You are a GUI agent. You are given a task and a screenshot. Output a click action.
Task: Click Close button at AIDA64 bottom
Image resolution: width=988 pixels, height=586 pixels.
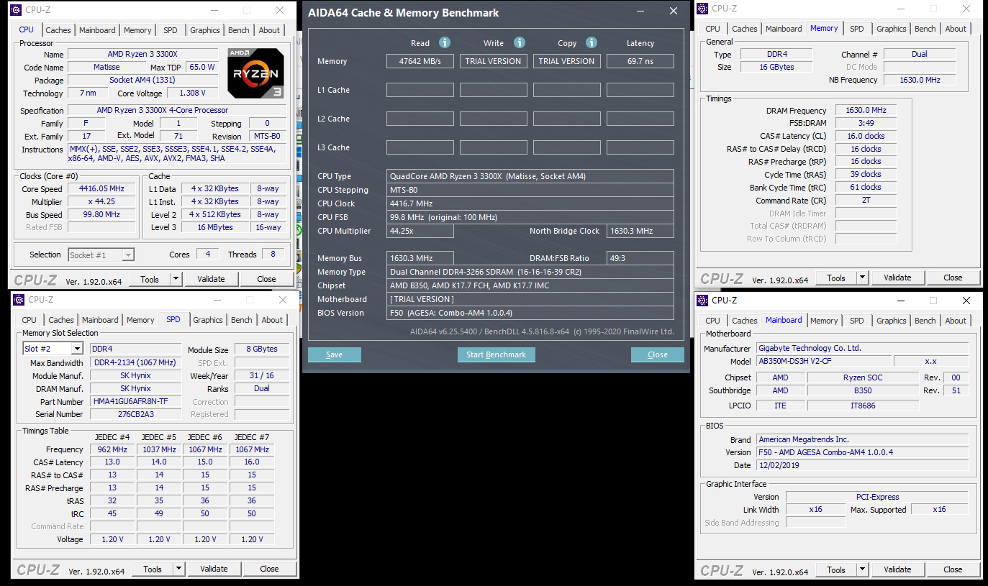coord(658,354)
